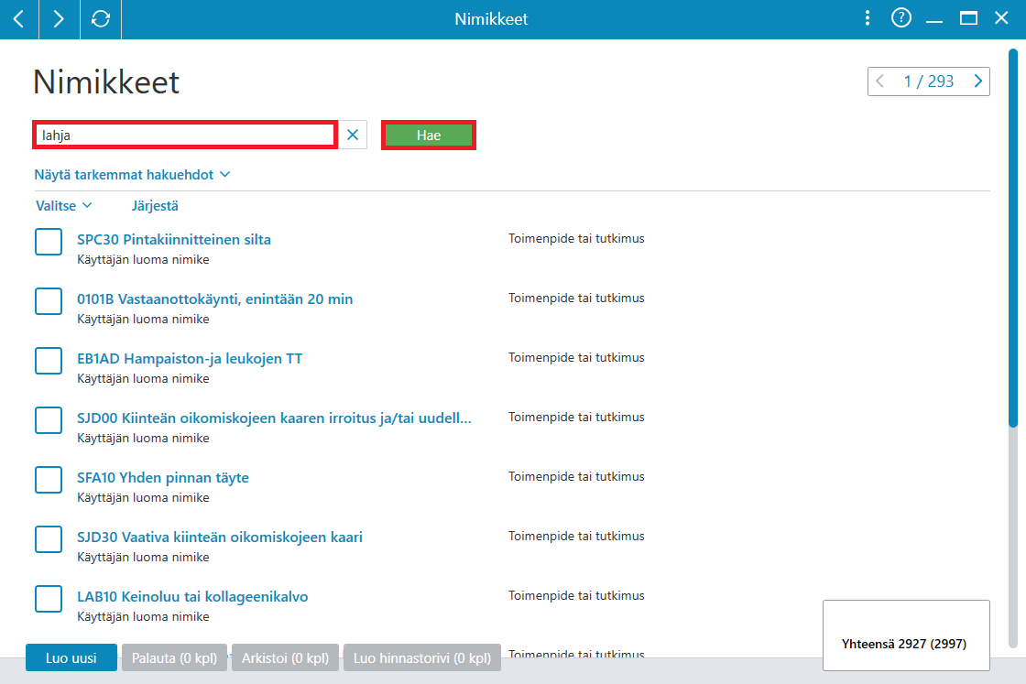This screenshot has width=1026, height=684.
Task: Open EB1AD Hampaiston-ja leukojen TT item
Action: click(190, 358)
